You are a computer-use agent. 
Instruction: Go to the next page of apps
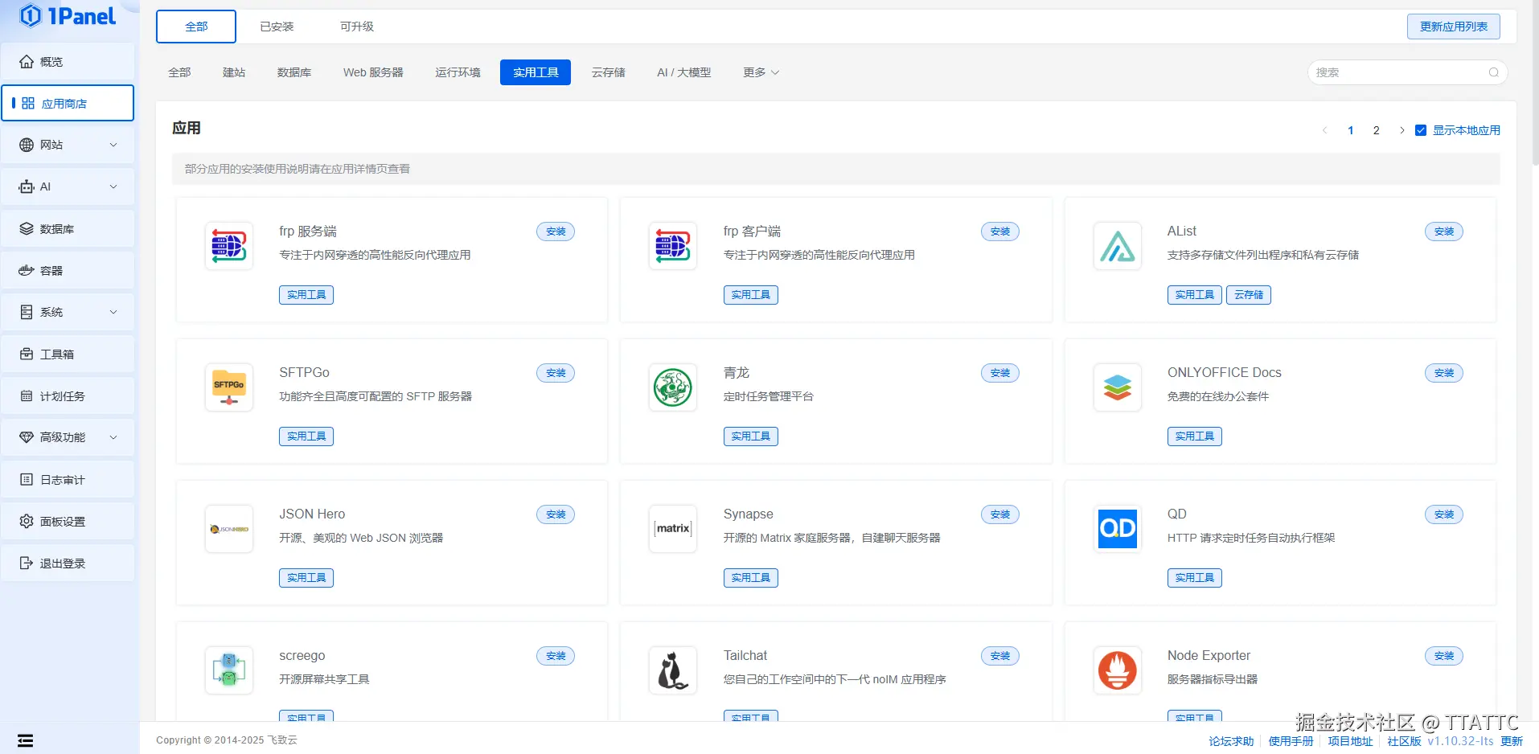tap(1402, 130)
